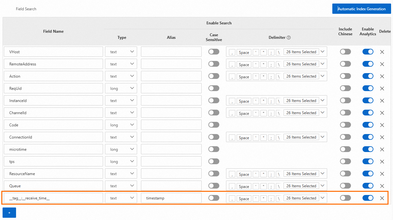Viewport: 393px width, 220px height.
Task: Select the semicolon delimiter tag in the ConnectionId row
Action: [x=271, y=138]
